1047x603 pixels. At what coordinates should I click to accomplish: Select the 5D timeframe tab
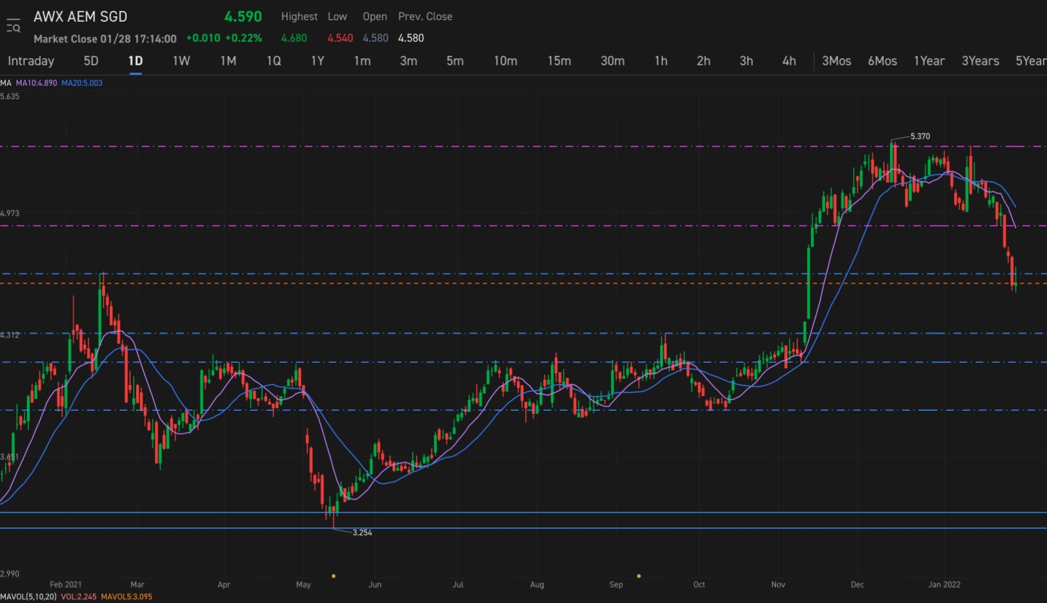coord(91,61)
